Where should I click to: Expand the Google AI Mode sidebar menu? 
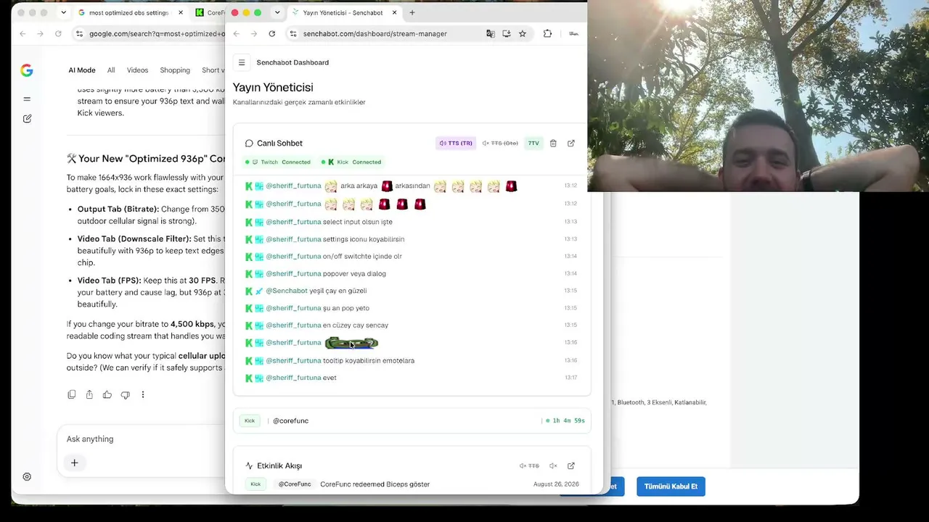27,99
